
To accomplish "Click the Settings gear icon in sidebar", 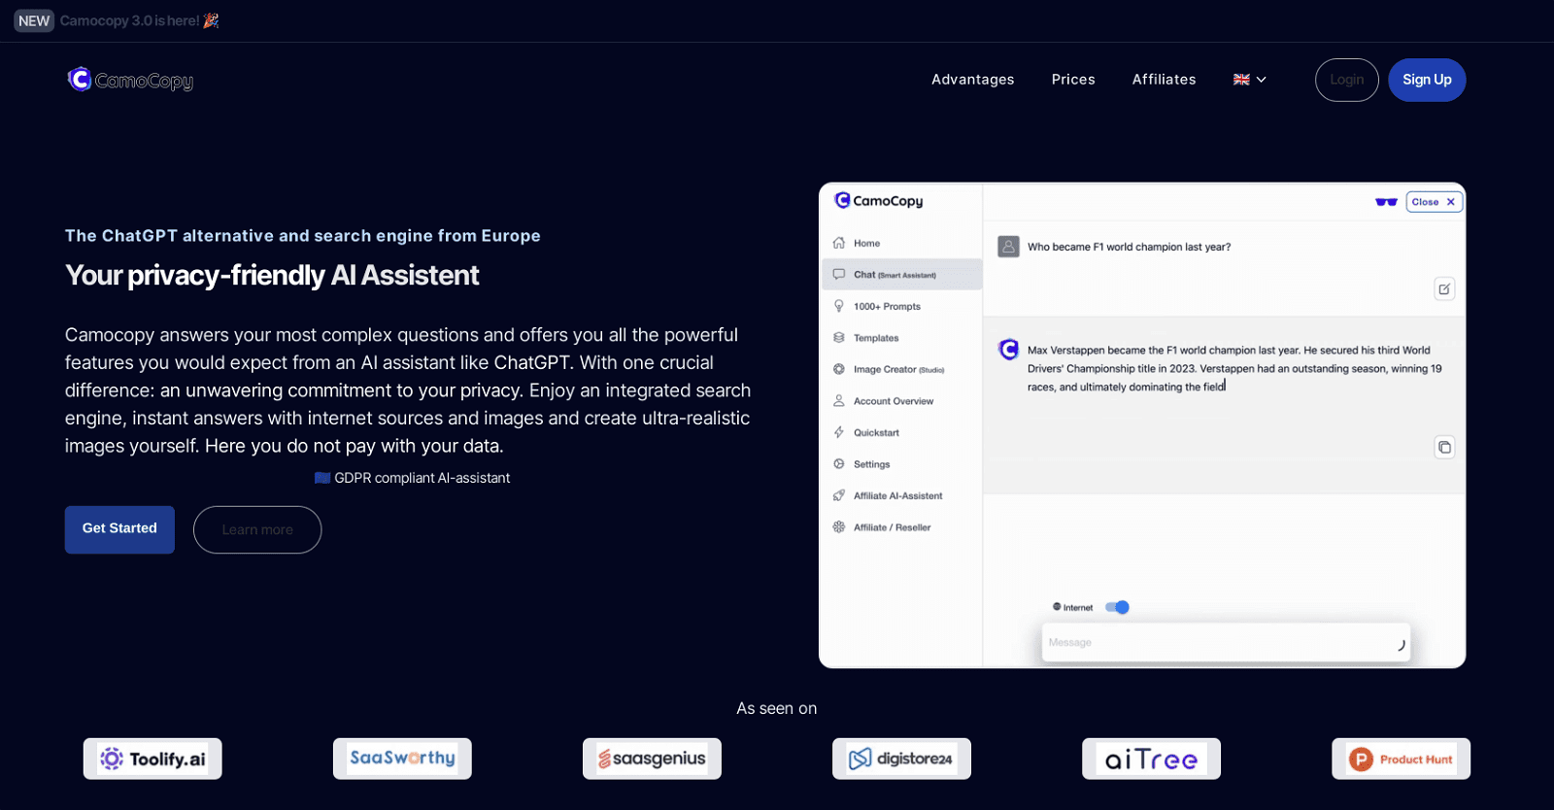I will click(839, 464).
